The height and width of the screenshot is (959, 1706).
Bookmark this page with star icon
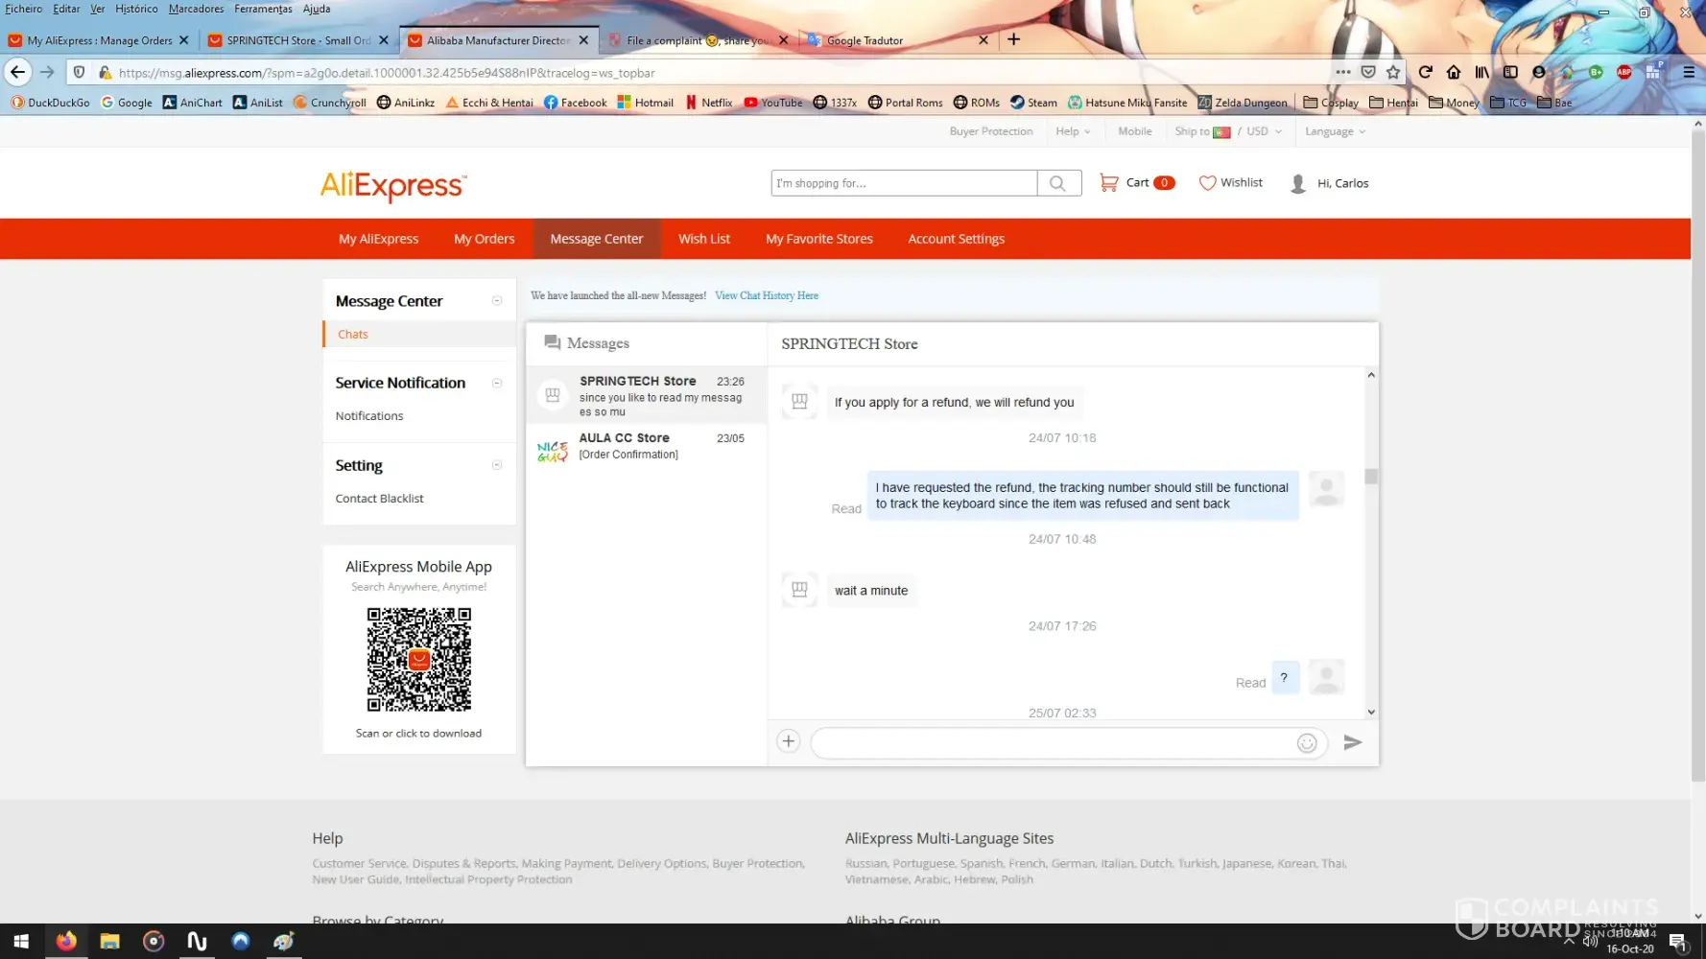(1393, 72)
